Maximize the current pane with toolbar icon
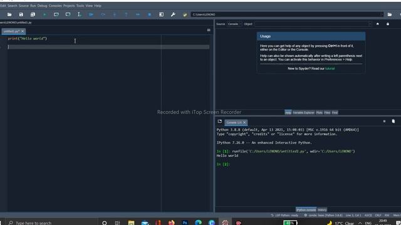 pyautogui.click(x=162, y=14)
